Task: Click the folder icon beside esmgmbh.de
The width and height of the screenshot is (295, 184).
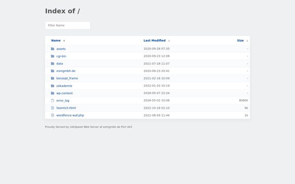Action: 52,71
